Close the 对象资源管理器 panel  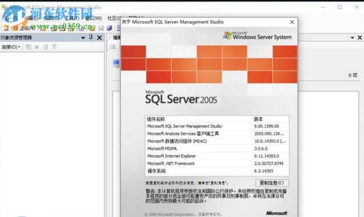pos(100,38)
